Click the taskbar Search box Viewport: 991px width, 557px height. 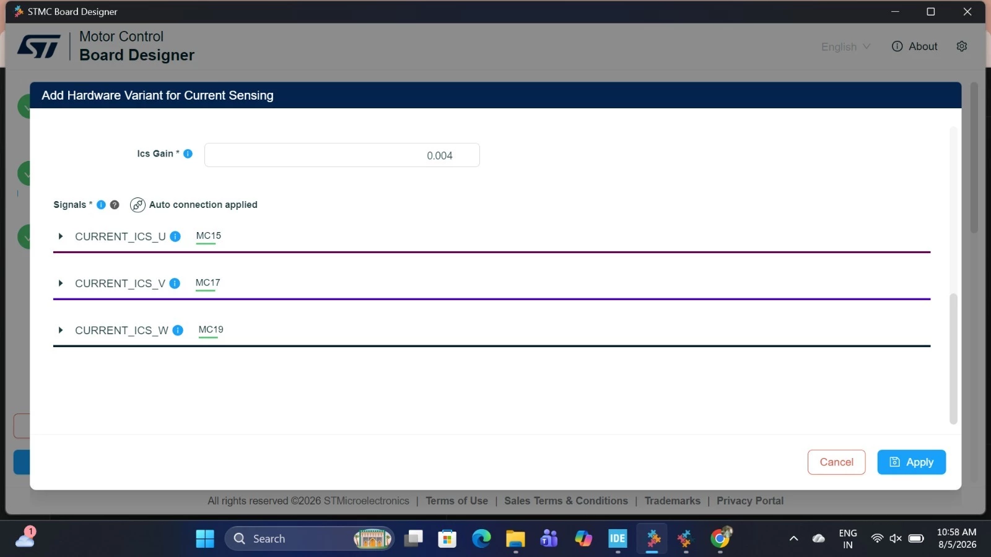(309, 539)
